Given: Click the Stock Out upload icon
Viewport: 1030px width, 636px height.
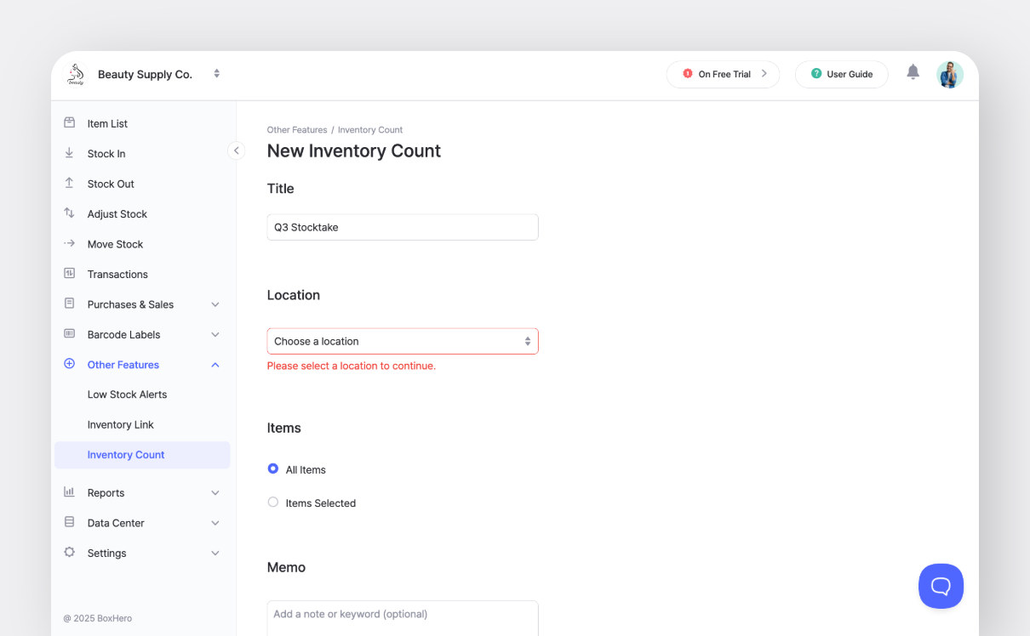Looking at the screenshot, I should tap(69, 184).
